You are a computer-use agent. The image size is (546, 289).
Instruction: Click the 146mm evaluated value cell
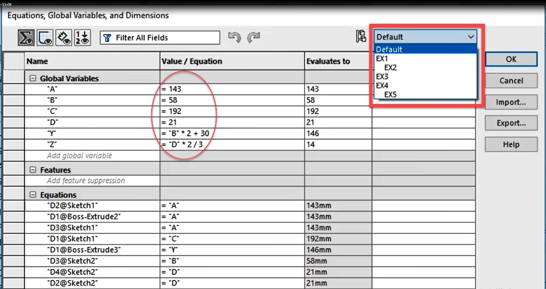coord(338,250)
